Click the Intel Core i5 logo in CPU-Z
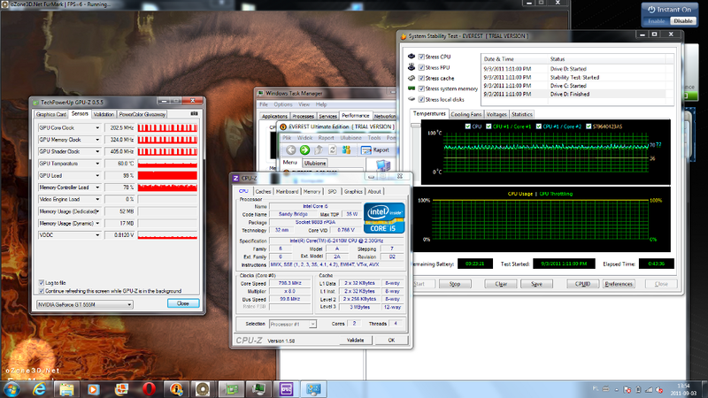Screen dimensions: 708x398 click(384, 218)
